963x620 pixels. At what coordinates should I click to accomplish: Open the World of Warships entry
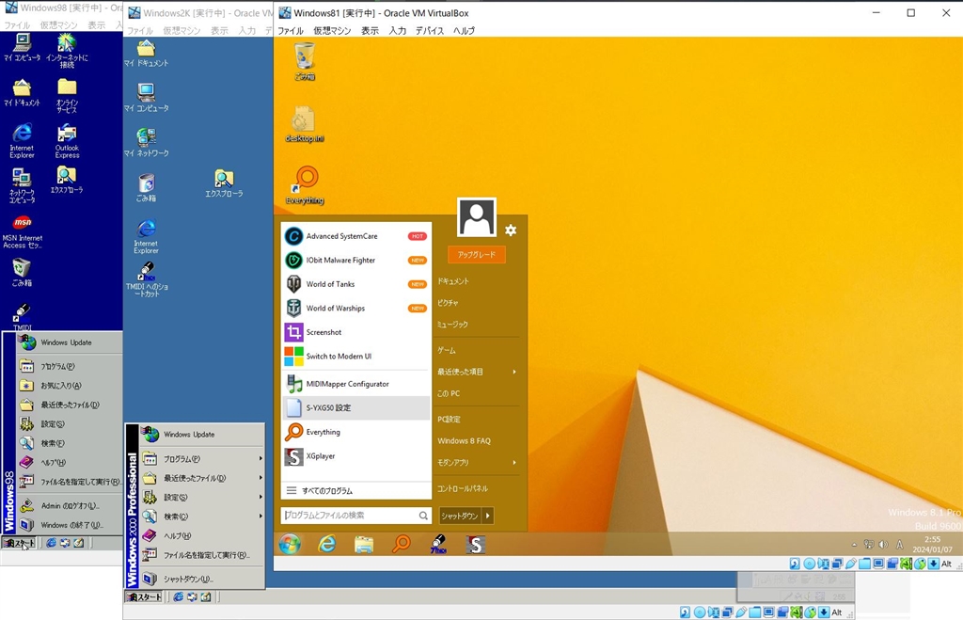(356, 308)
